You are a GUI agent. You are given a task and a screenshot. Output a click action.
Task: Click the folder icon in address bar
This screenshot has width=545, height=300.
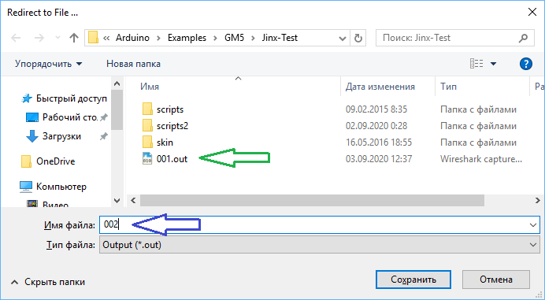tap(93, 38)
